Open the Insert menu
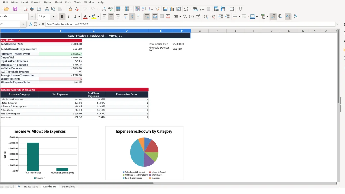This screenshot has height=194, width=345. pos(24,2)
